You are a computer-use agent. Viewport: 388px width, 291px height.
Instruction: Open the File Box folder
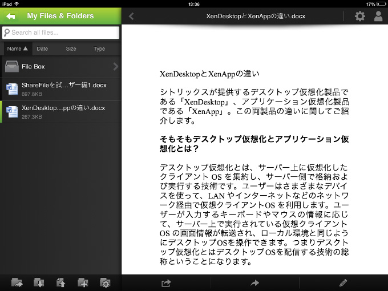point(60,67)
